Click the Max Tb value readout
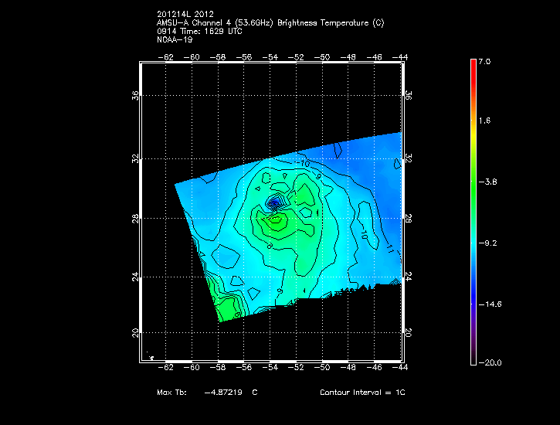Screen dimensions: 560x425 point(207,393)
